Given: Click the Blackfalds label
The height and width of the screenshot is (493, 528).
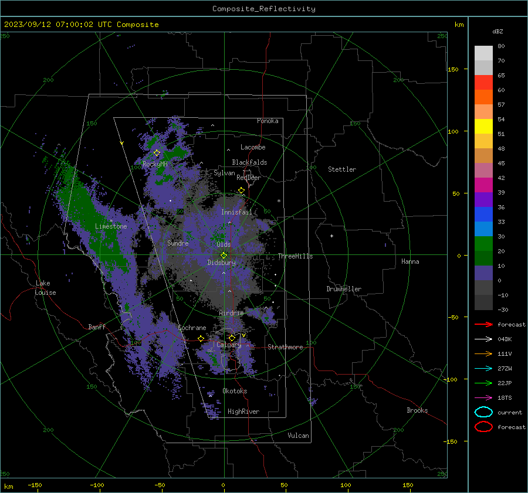Looking at the screenshot, I should [249, 162].
